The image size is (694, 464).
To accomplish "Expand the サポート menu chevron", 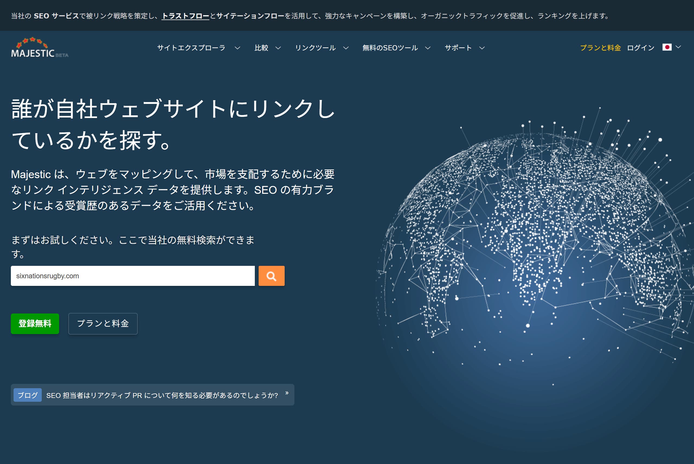I will click(482, 48).
